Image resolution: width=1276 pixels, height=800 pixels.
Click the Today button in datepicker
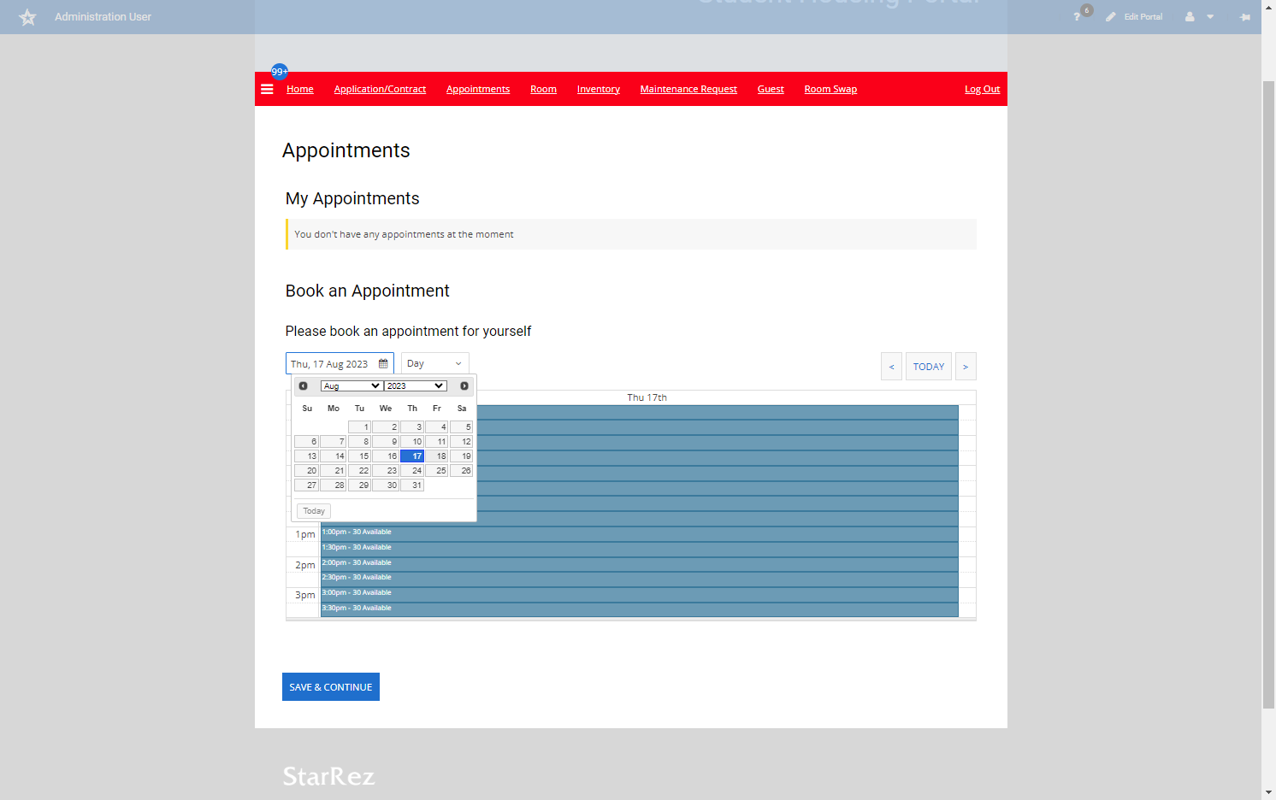[x=314, y=511]
